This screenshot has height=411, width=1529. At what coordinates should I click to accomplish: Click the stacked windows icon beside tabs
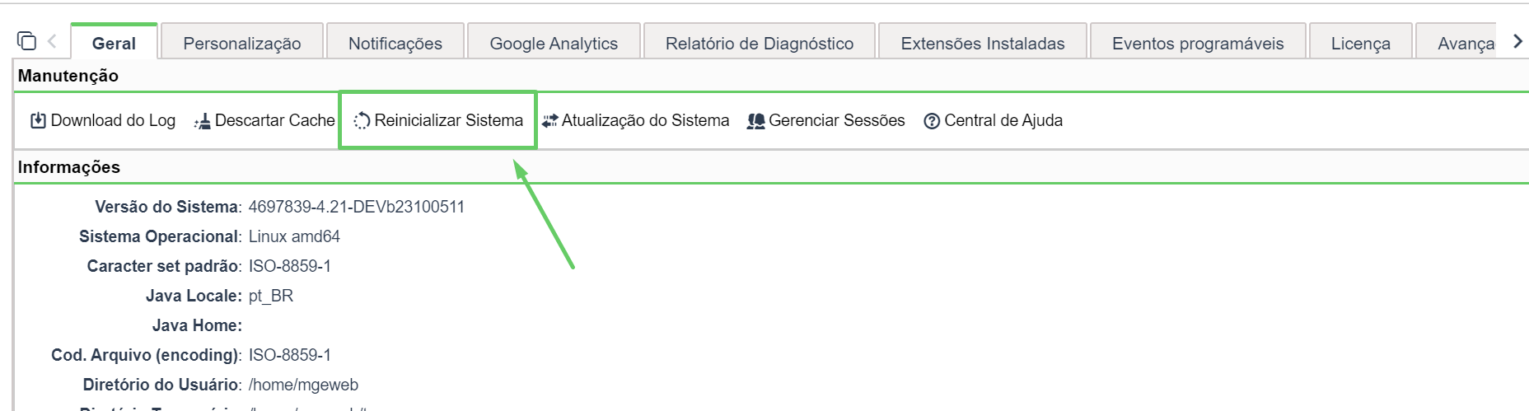click(x=26, y=40)
